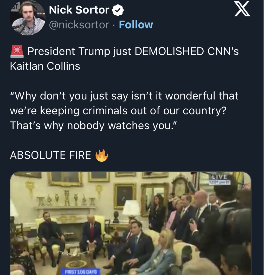Click the "Why don't you just say" line
Image resolution: width=264 pixels, height=275 pixels.
pos(124,96)
